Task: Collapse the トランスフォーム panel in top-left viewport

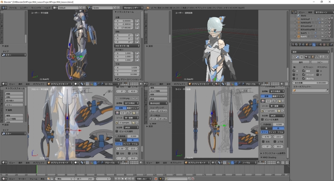Action: (116, 12)
